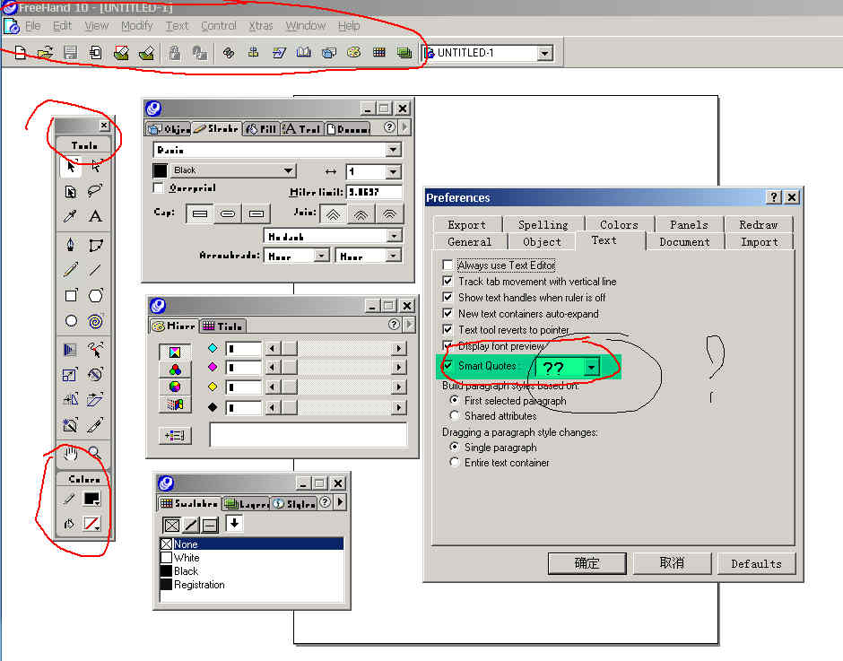Select the Polygon tool
This screenshot has width=843, height=661.
click(x=96, y=295)
